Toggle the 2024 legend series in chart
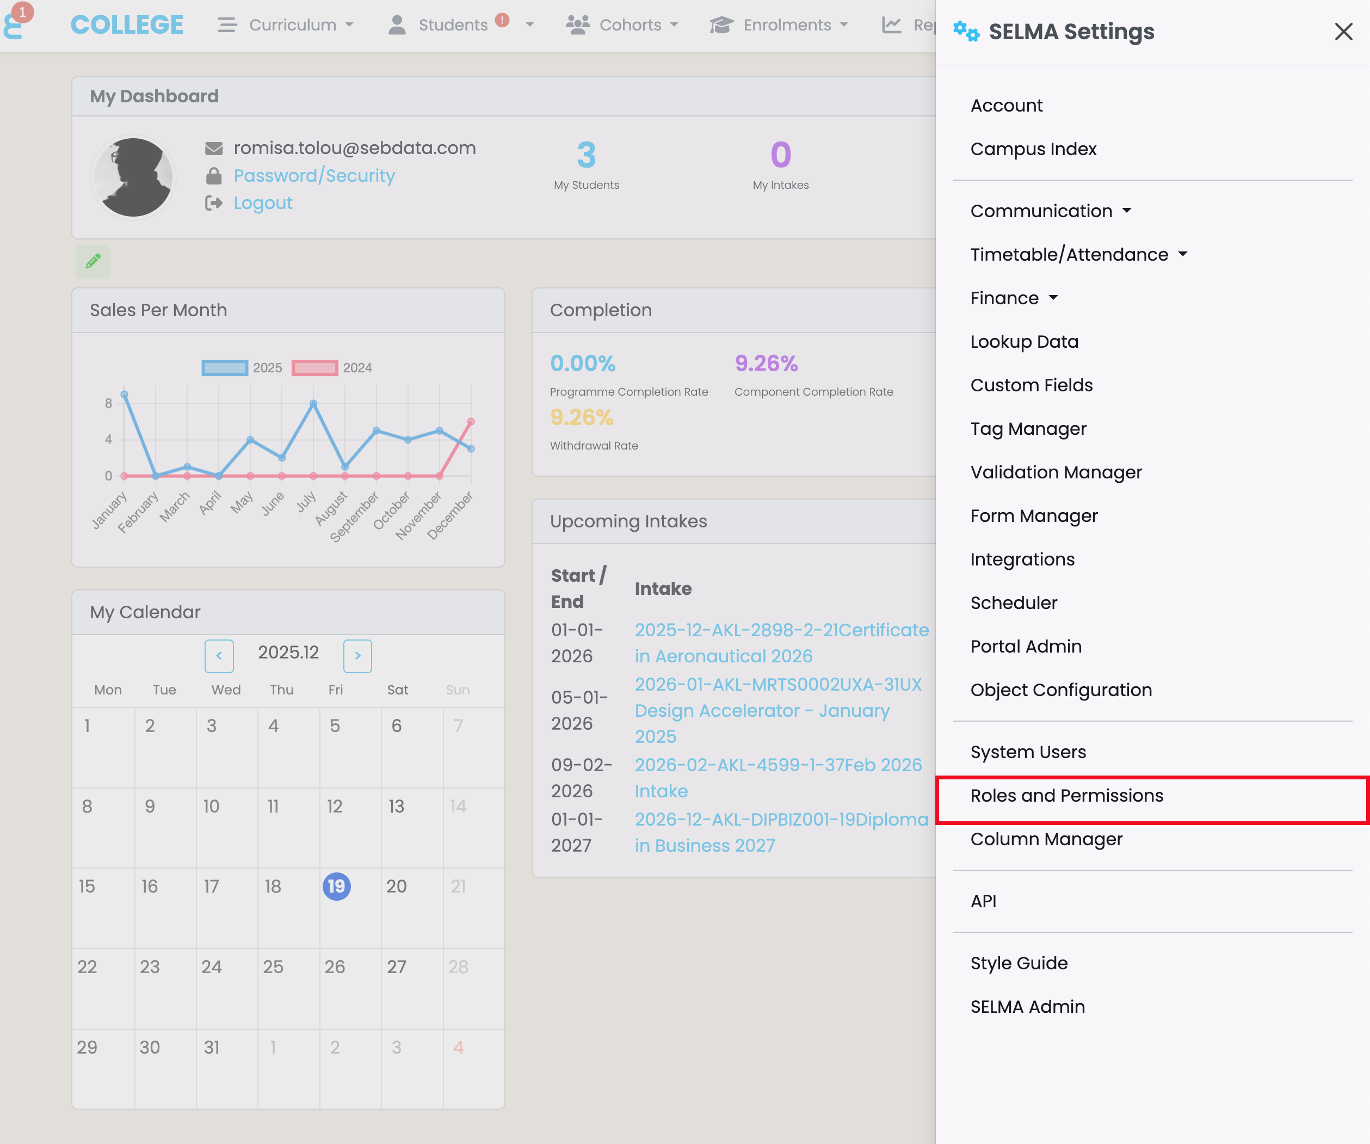The image size is (1370, 1144). (x=314, y=367)
